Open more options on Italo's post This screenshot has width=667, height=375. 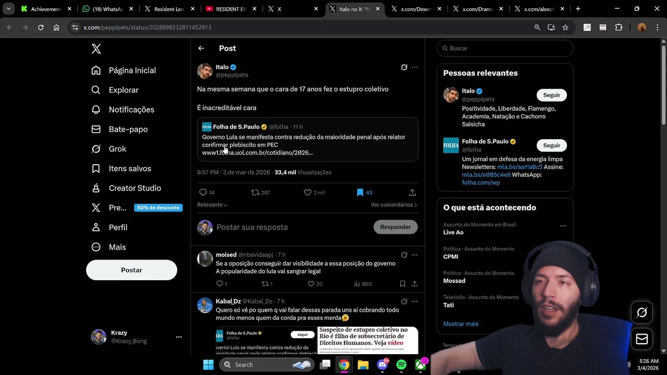click(x=415, y=67)
